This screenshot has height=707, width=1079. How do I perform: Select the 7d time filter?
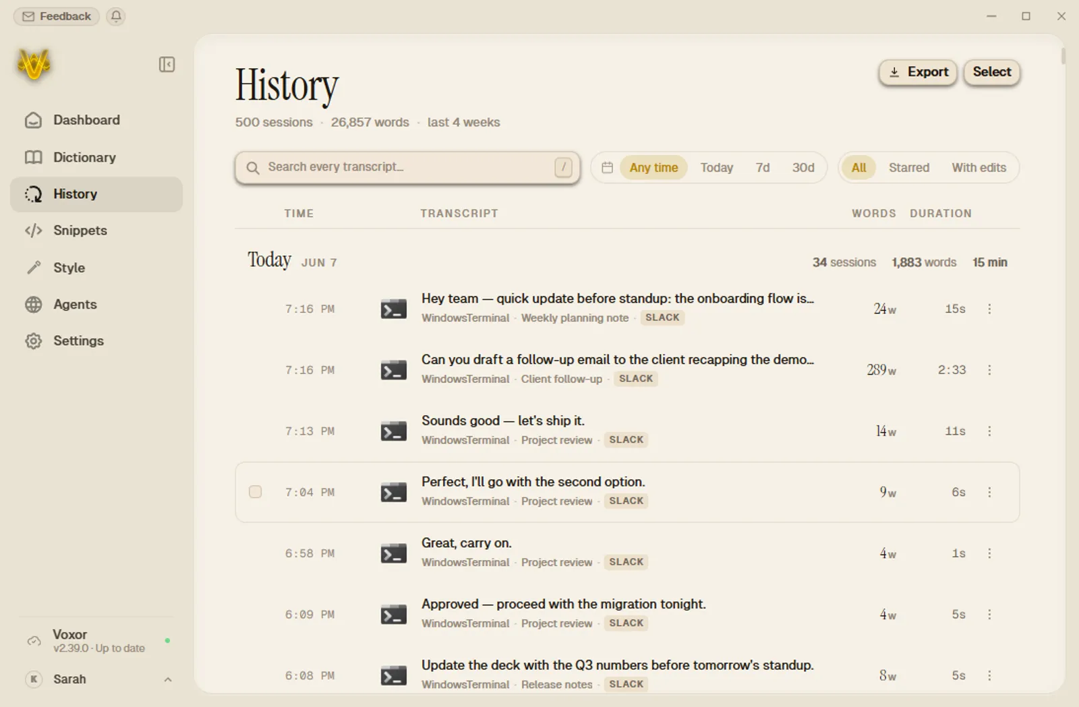click(763, 168)
